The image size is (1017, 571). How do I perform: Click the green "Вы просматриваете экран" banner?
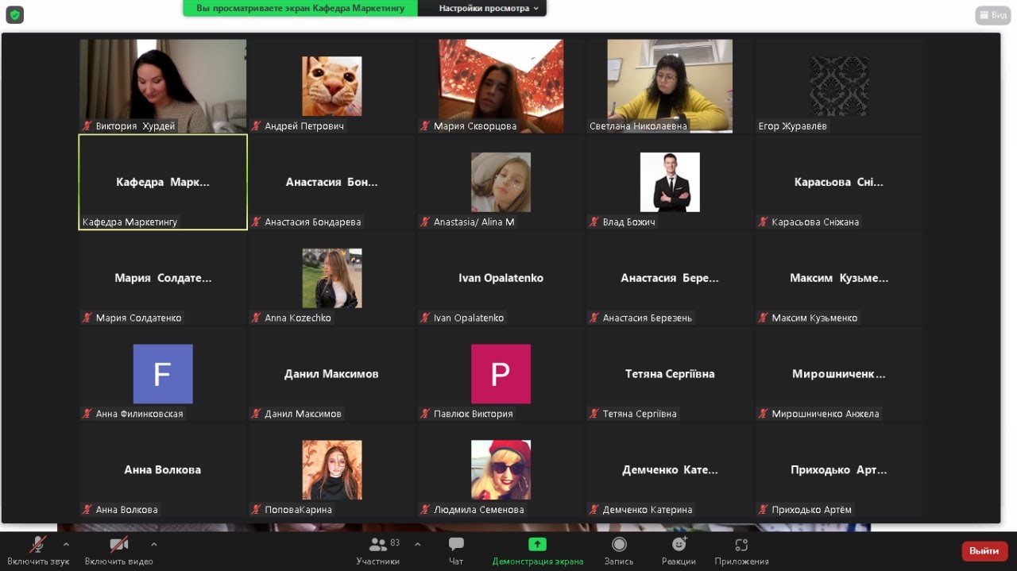point(300,8)
